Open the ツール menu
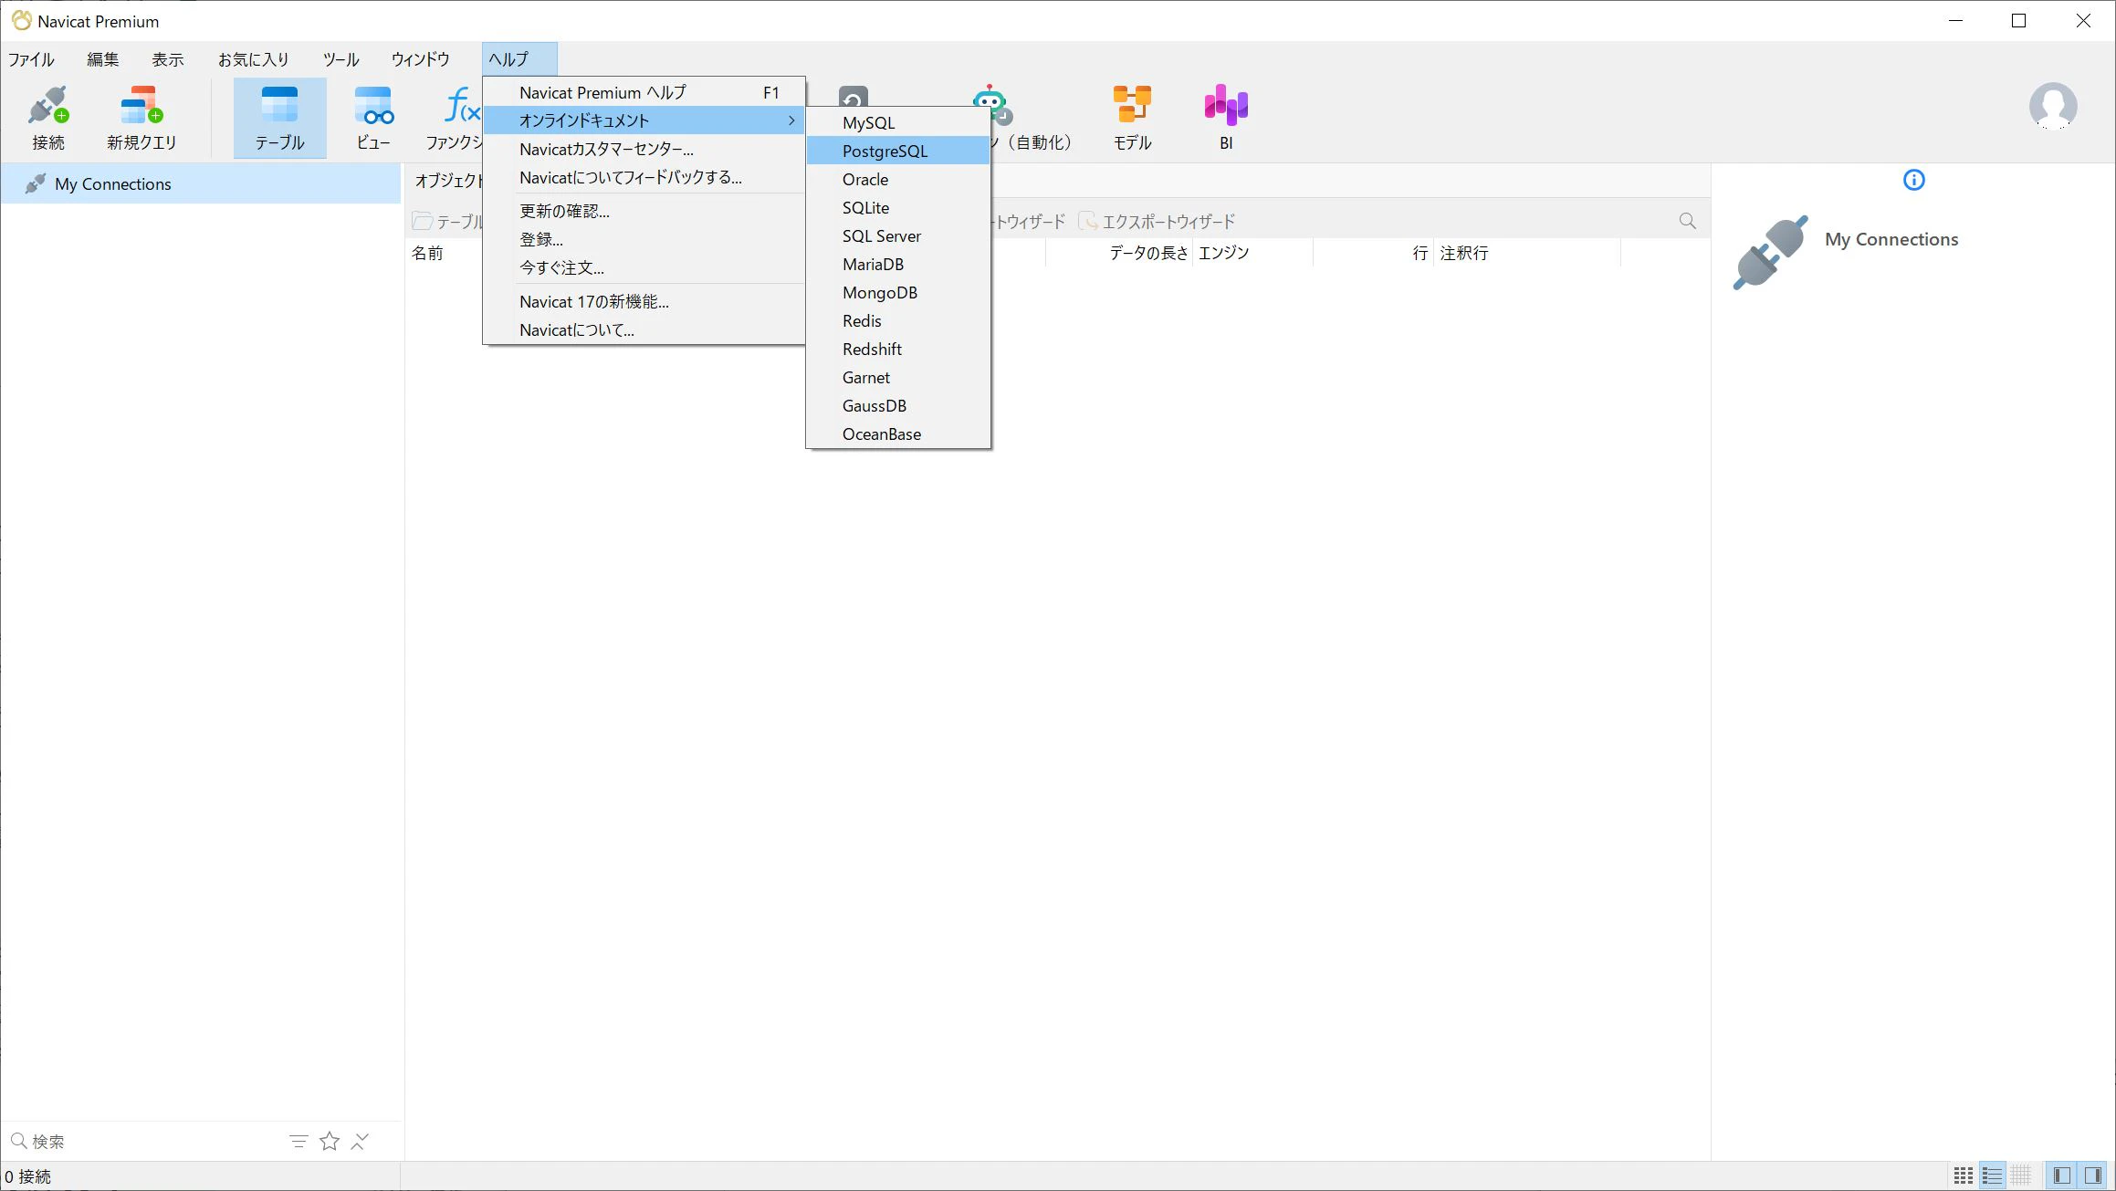2116x1191 pixels. click(x=340, y=59)
